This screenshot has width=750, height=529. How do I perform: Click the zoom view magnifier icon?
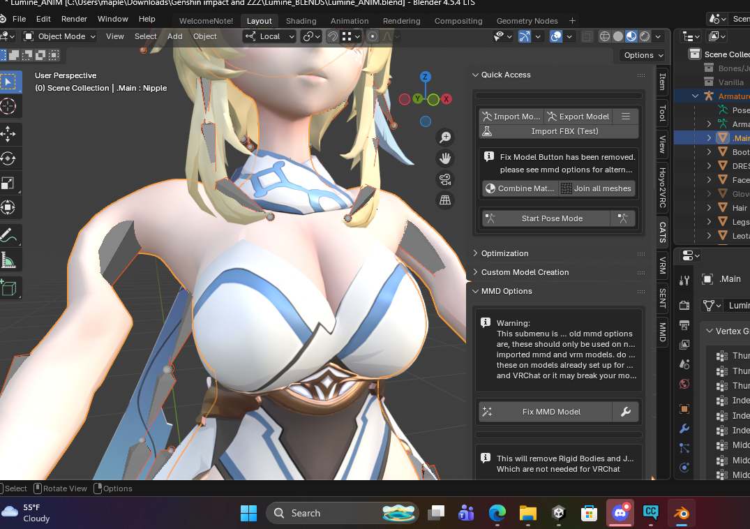click(445, 137)
